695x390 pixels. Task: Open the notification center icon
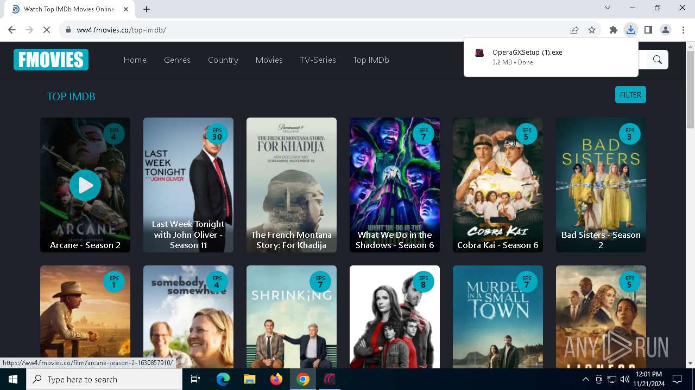click(677, 379)
